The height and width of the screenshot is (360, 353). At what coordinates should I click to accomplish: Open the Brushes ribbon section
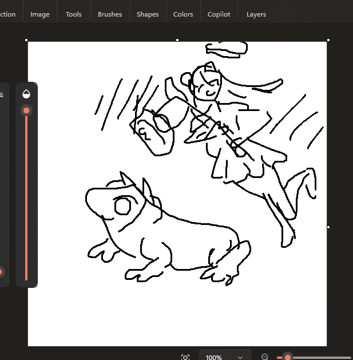(110, 14)
